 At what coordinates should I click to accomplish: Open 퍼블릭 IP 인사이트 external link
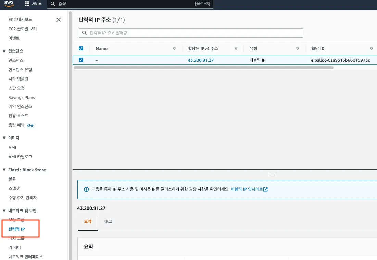point(249,189)
